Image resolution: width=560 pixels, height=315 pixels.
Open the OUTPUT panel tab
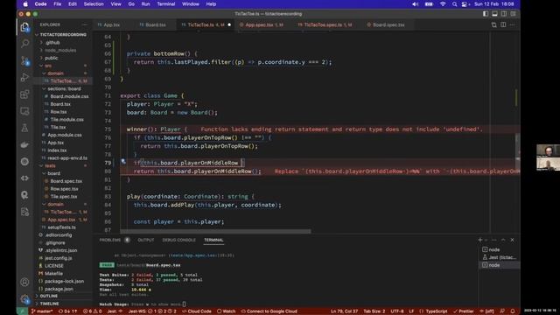pos(146,240)
